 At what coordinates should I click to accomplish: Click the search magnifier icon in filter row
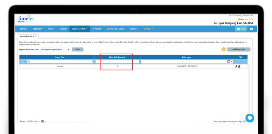(23, 62)
